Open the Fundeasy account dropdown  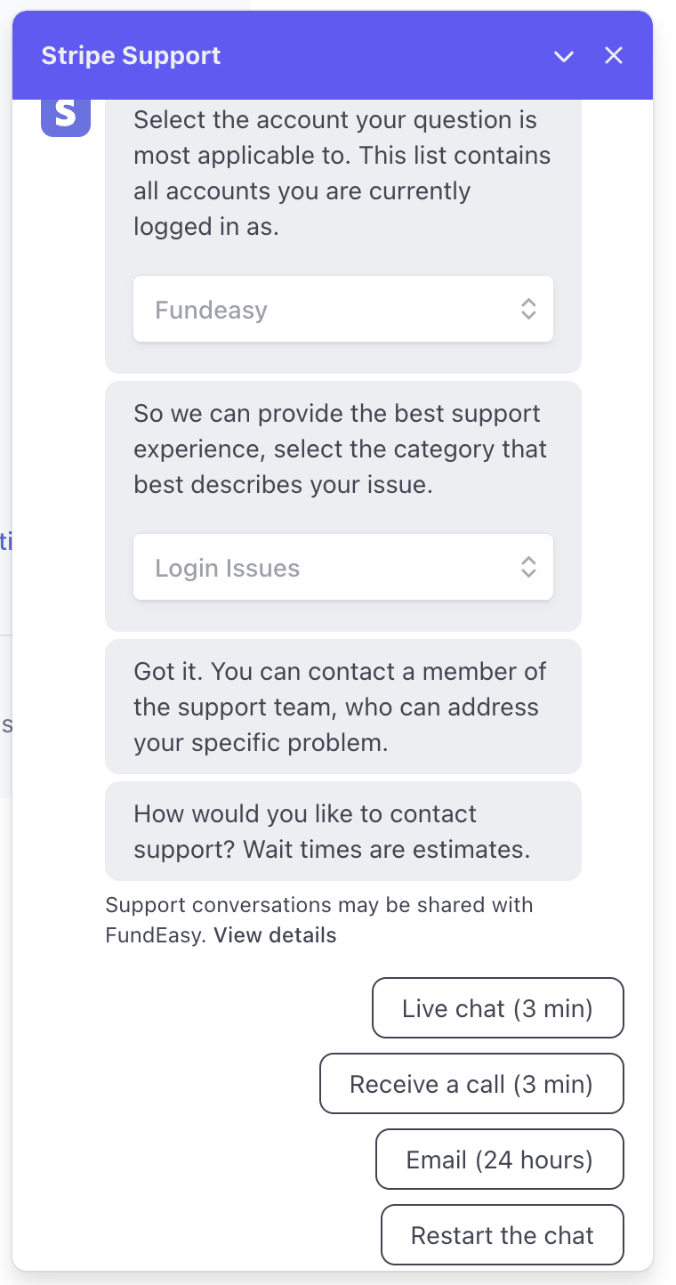click(342, 309)
